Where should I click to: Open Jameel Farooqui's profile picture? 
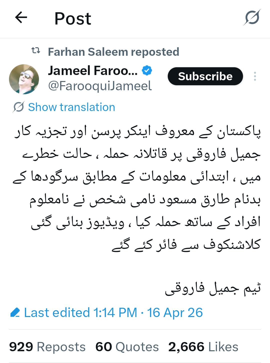24,79
